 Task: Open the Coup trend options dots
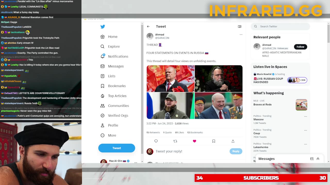coord(306,130)
